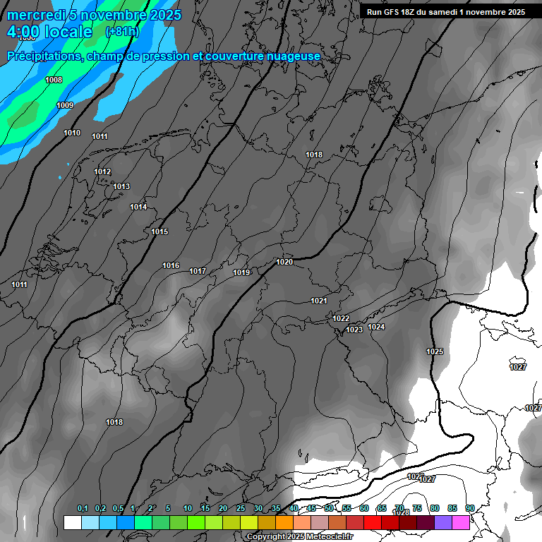This screenshot has height=542, width=542.
Task: Select the magenta swatch at legend end
Action: pyautogui.click(x=461, y=522)
